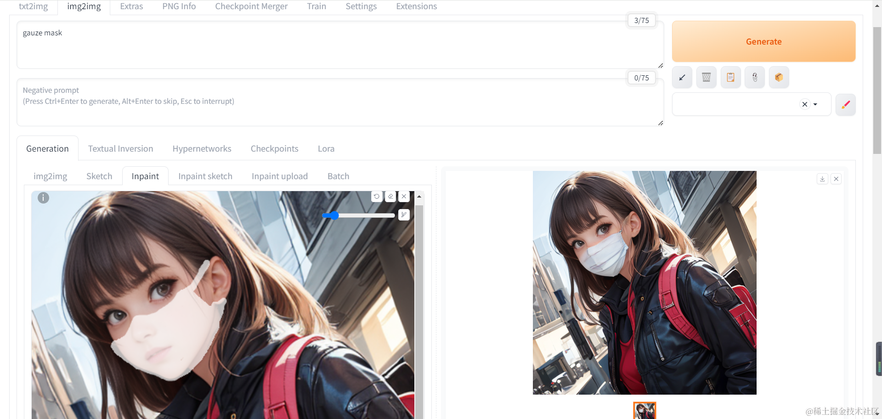
Task: Switch to img2img mode sub-tab
Action: 50,176
